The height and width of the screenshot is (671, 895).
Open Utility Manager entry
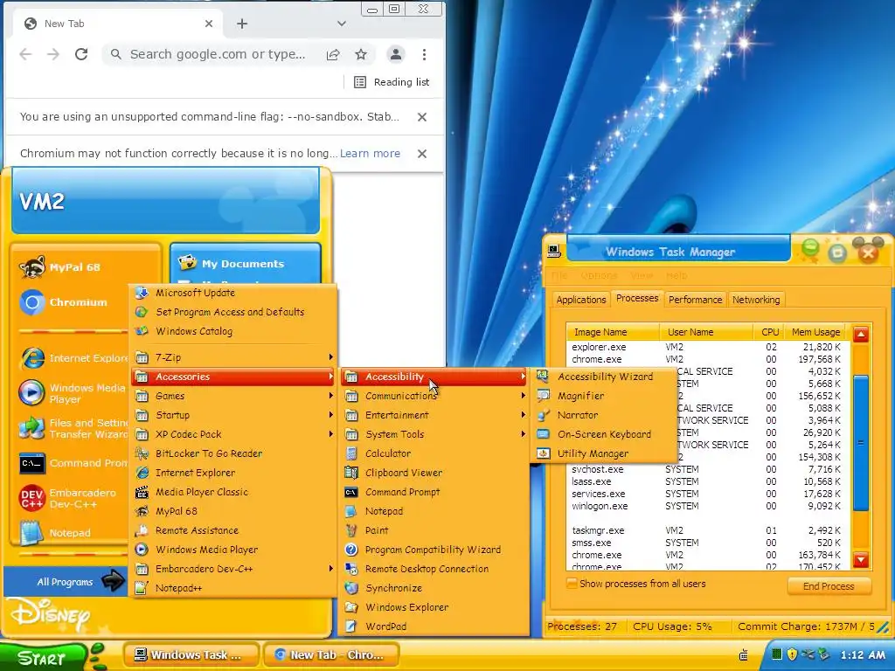[605, 453]
